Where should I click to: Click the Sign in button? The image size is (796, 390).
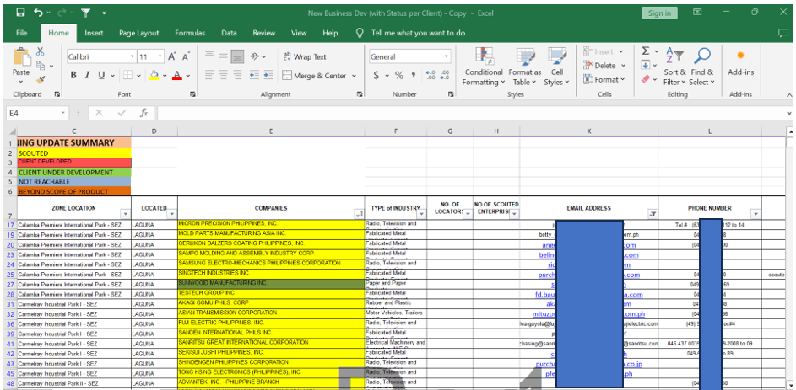[658, 13]
